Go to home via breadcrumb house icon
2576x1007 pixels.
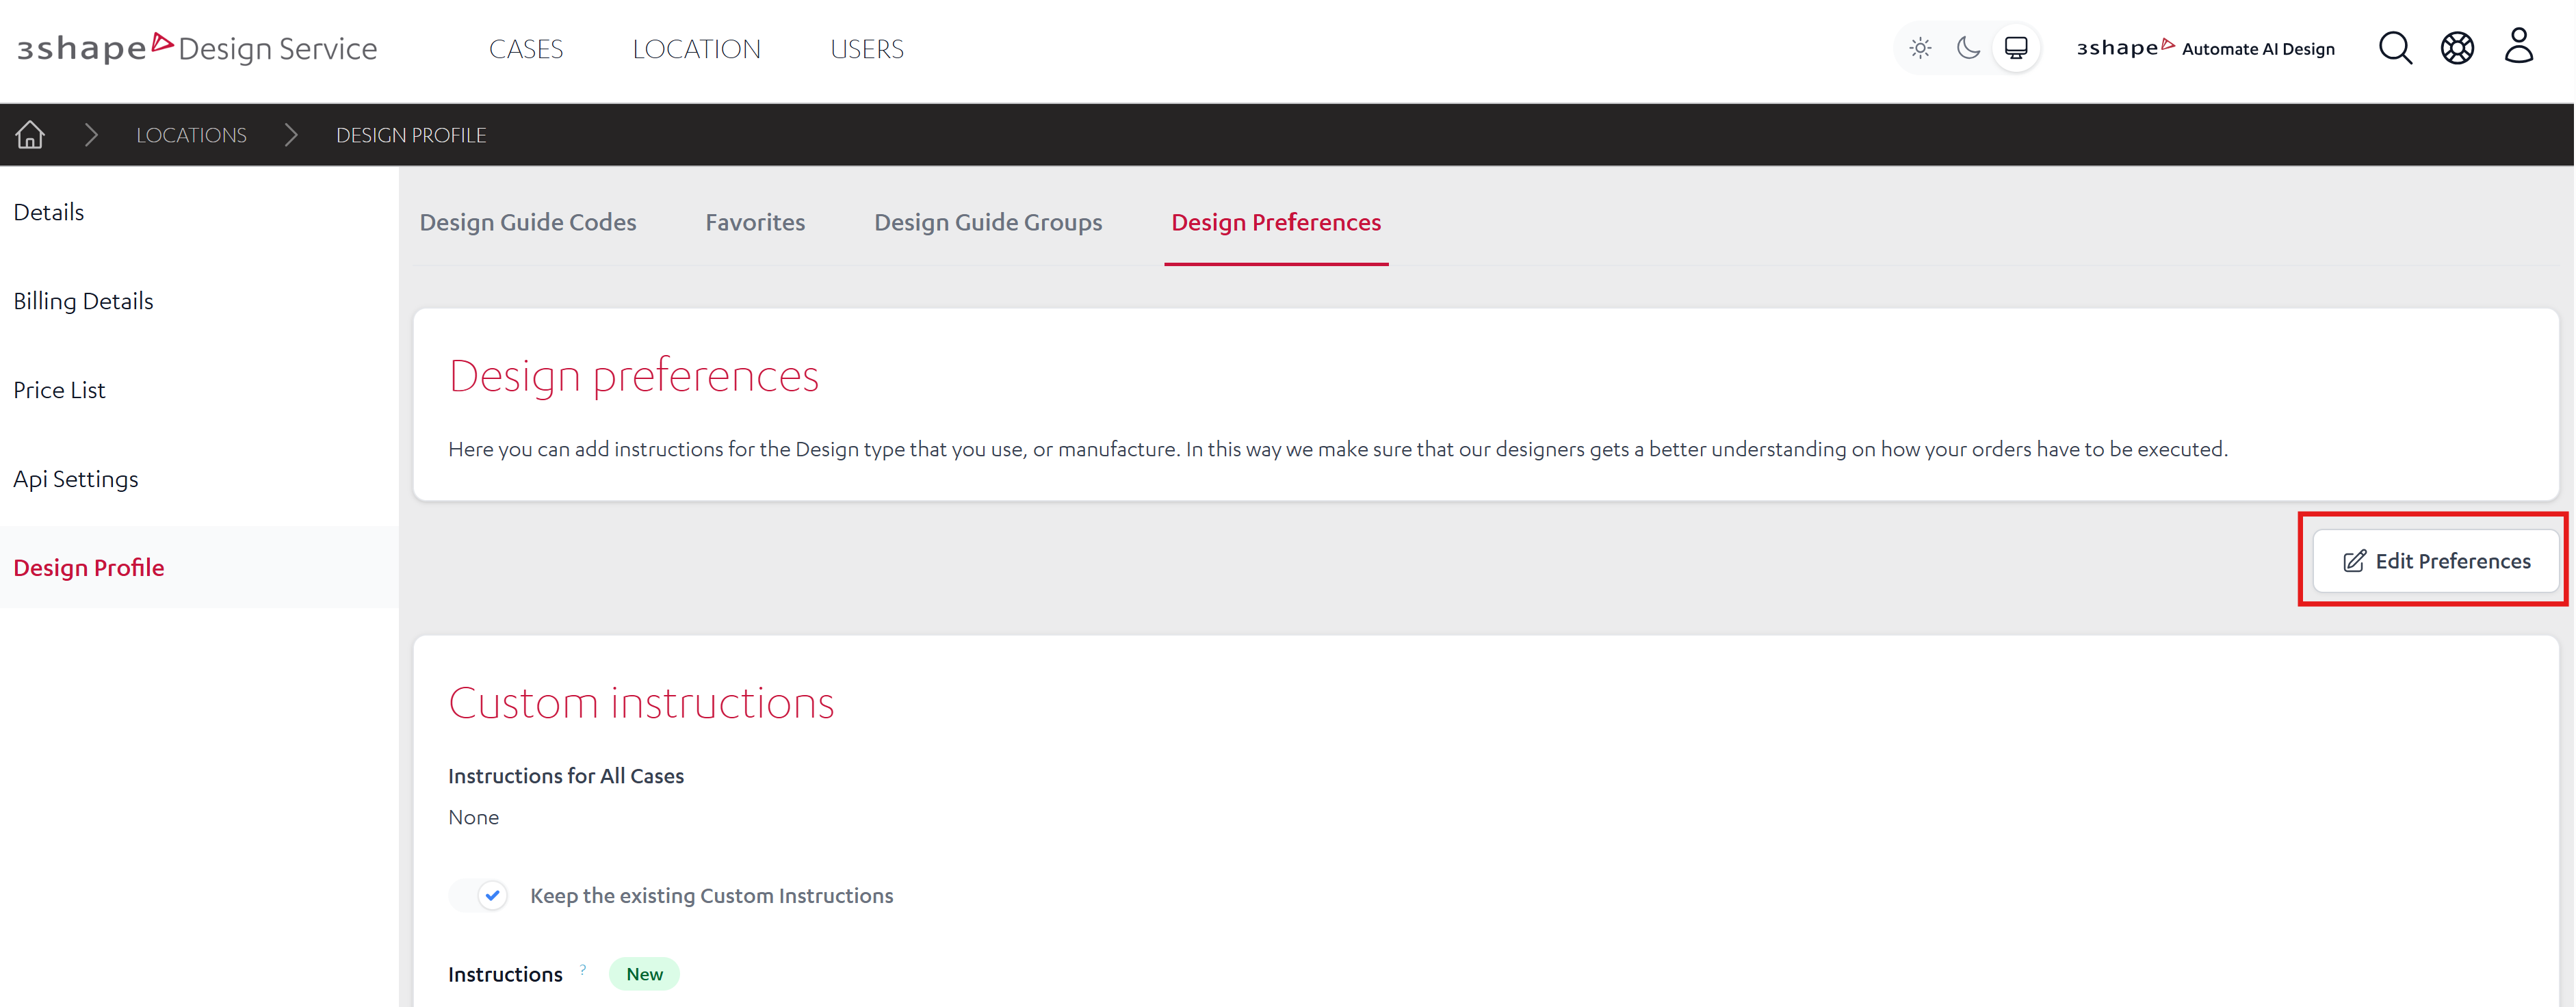[30, 134]
